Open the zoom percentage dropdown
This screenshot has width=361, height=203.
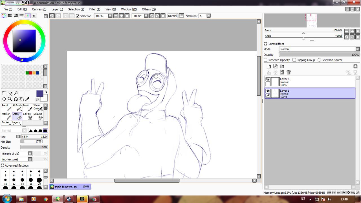click(x=110, y=16)
